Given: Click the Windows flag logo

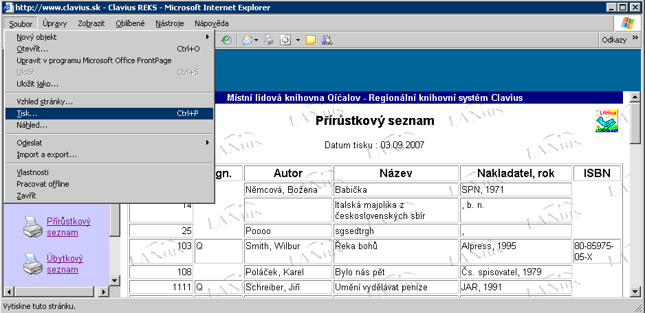Looking at the screenshot, I should click(628, 23).
